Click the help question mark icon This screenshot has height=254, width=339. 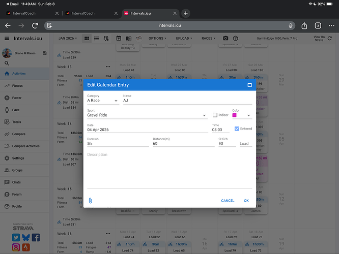(235, 38)
